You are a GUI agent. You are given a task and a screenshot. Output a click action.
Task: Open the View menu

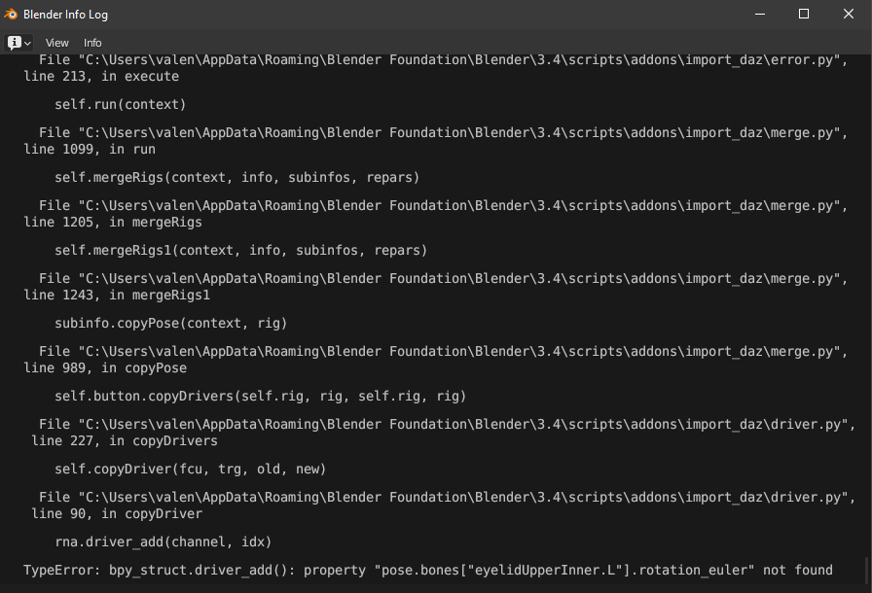(x=56, y=43)
